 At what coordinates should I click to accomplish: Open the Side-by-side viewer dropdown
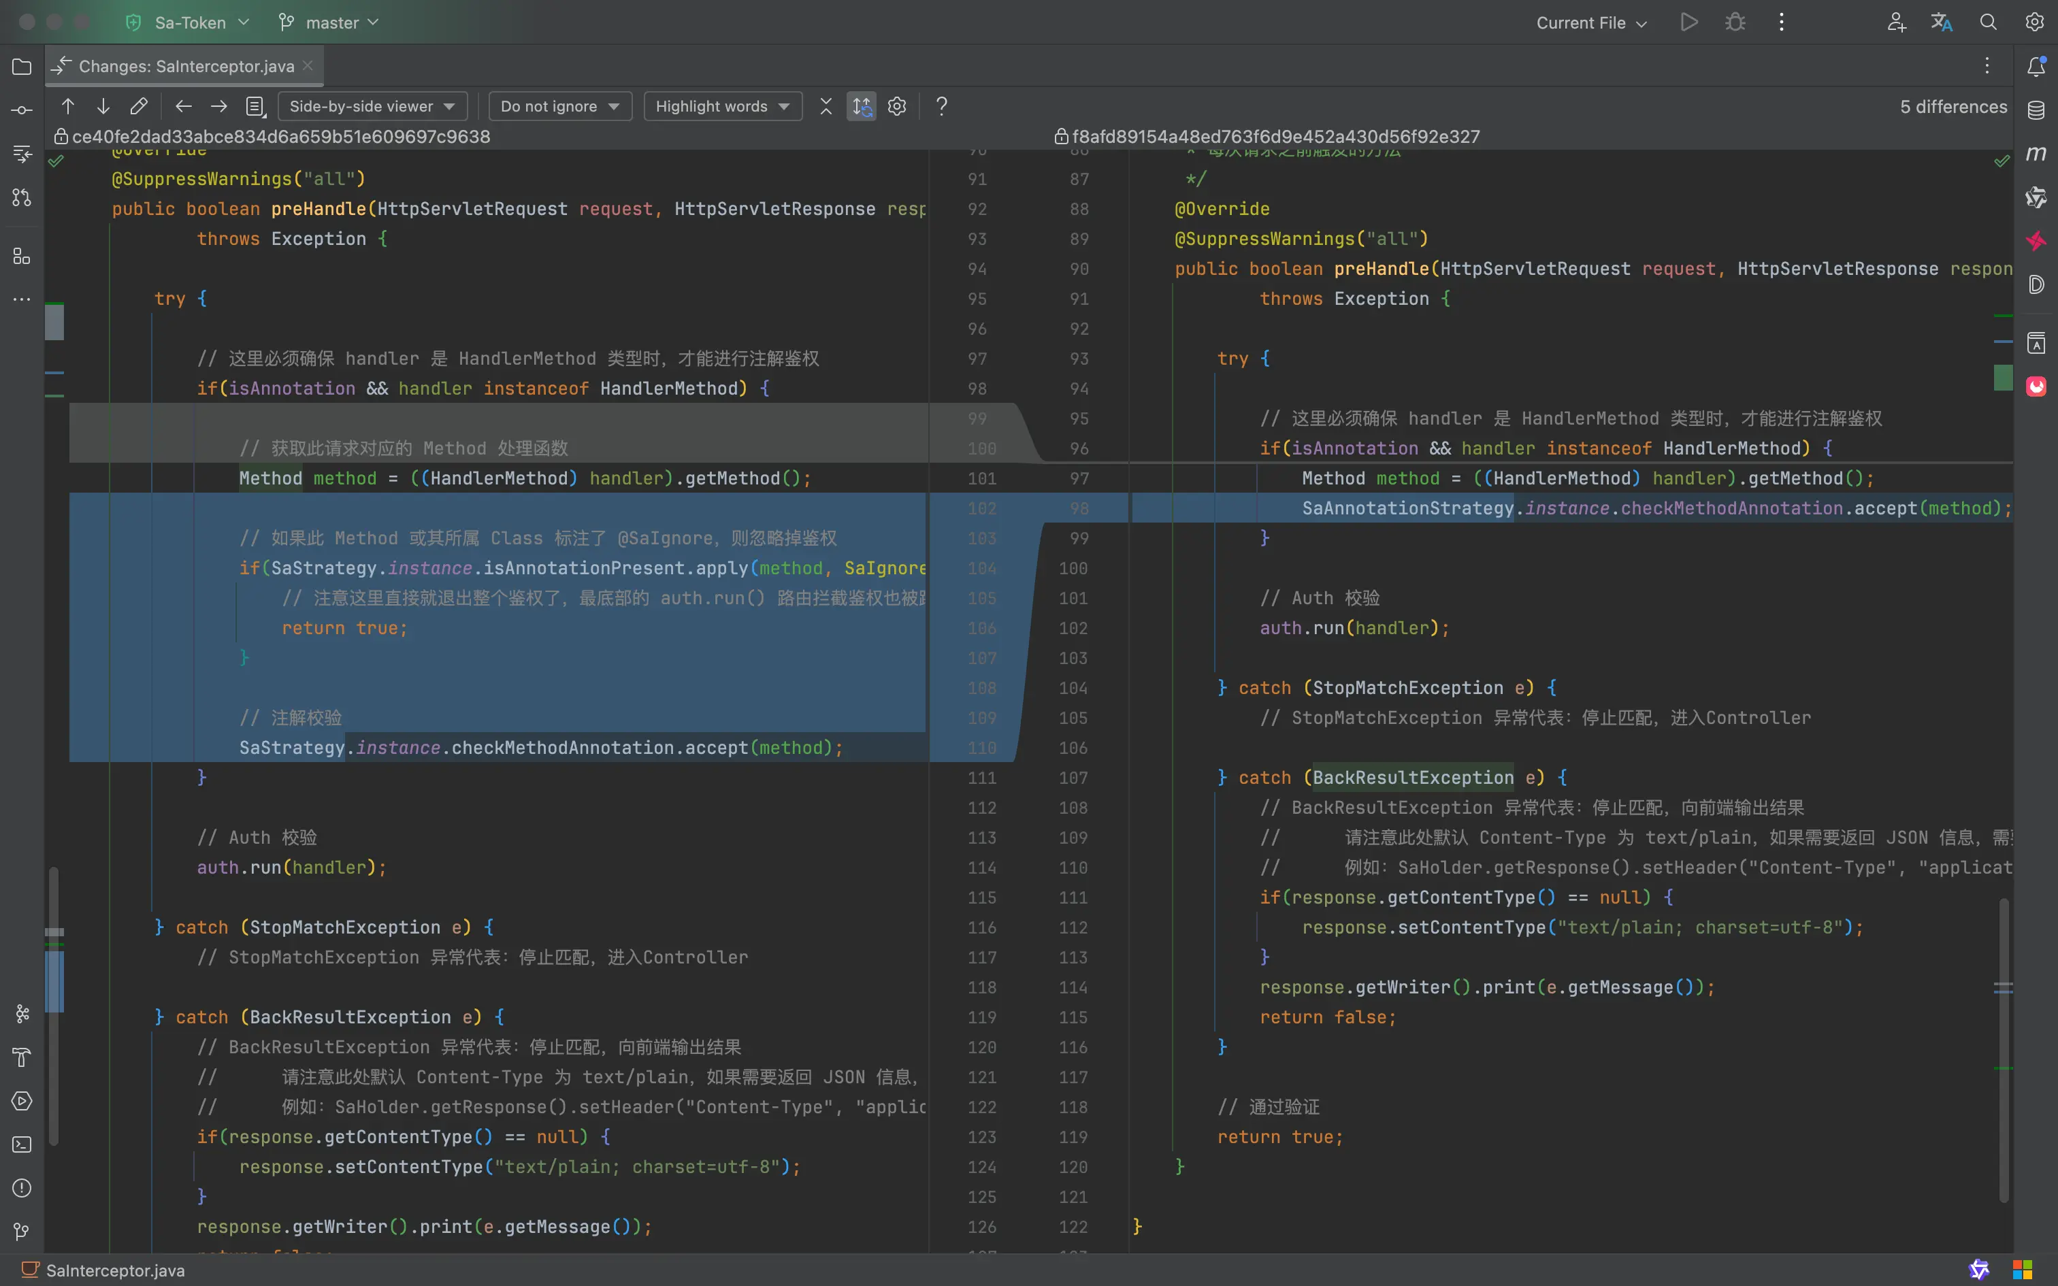[x=372, y=106]
